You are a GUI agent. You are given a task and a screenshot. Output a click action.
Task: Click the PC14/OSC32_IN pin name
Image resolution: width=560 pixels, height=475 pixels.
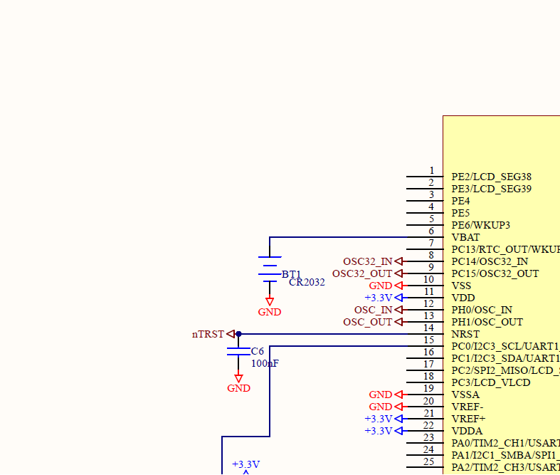tap(490, 261)
